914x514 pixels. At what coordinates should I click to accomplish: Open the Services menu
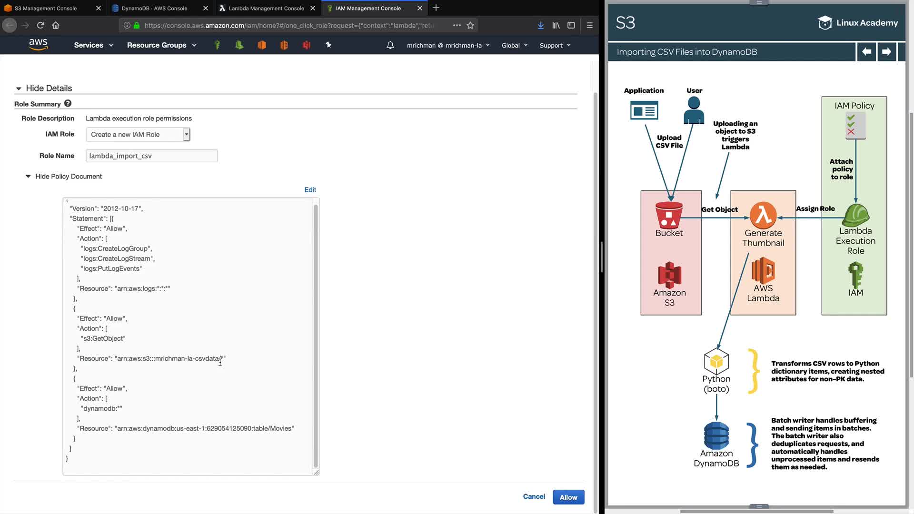pyautogui.click(x=93, y=45)
